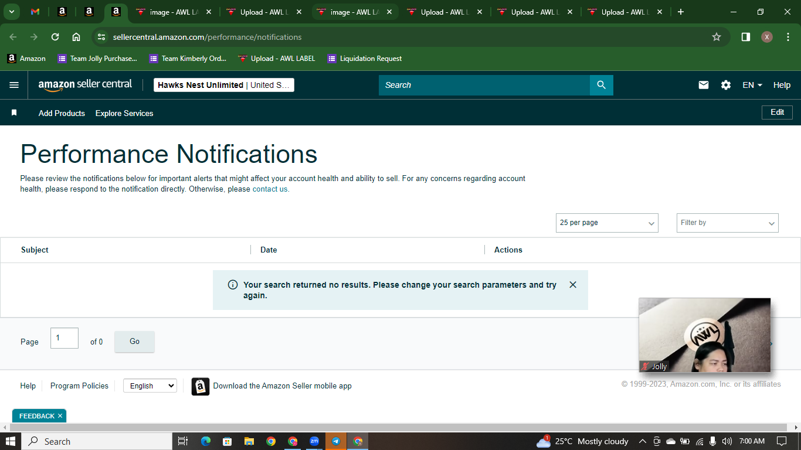The image size is (801, 450).
Task: Open a new browser tab
Action: pos(680,12)
